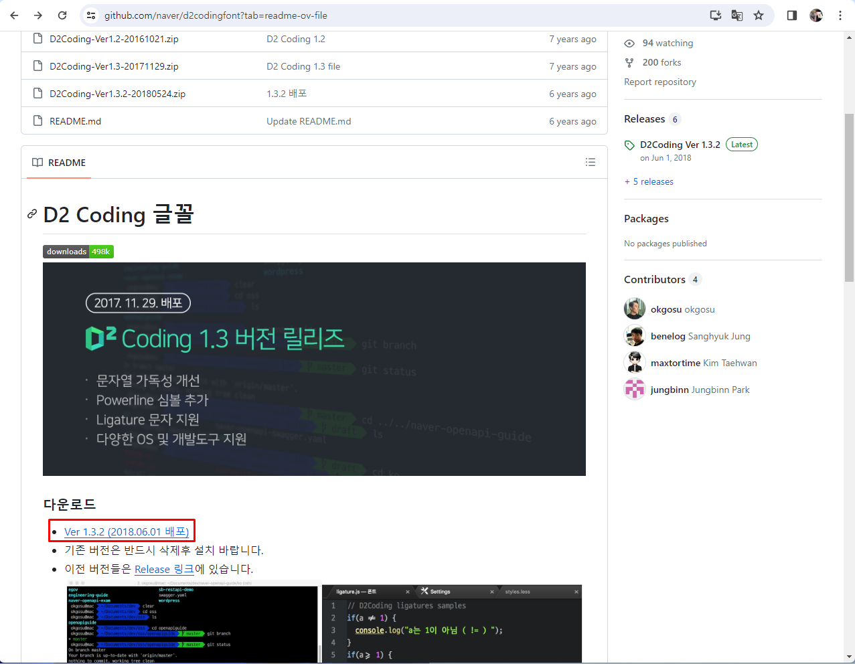
Task: Click the tag icon beside D2Coding Ver 1.3.2
Action: (630, 144)
